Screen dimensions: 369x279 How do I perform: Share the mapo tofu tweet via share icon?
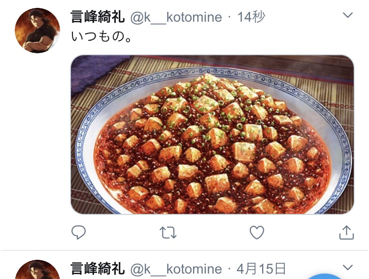point(346,232)
